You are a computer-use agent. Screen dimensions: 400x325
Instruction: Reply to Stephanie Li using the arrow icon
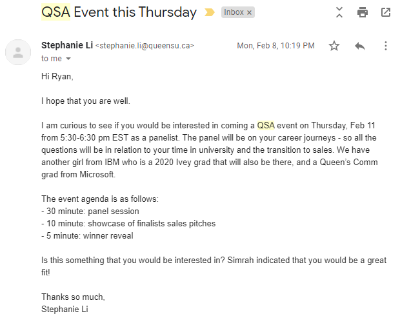point(360,46)
